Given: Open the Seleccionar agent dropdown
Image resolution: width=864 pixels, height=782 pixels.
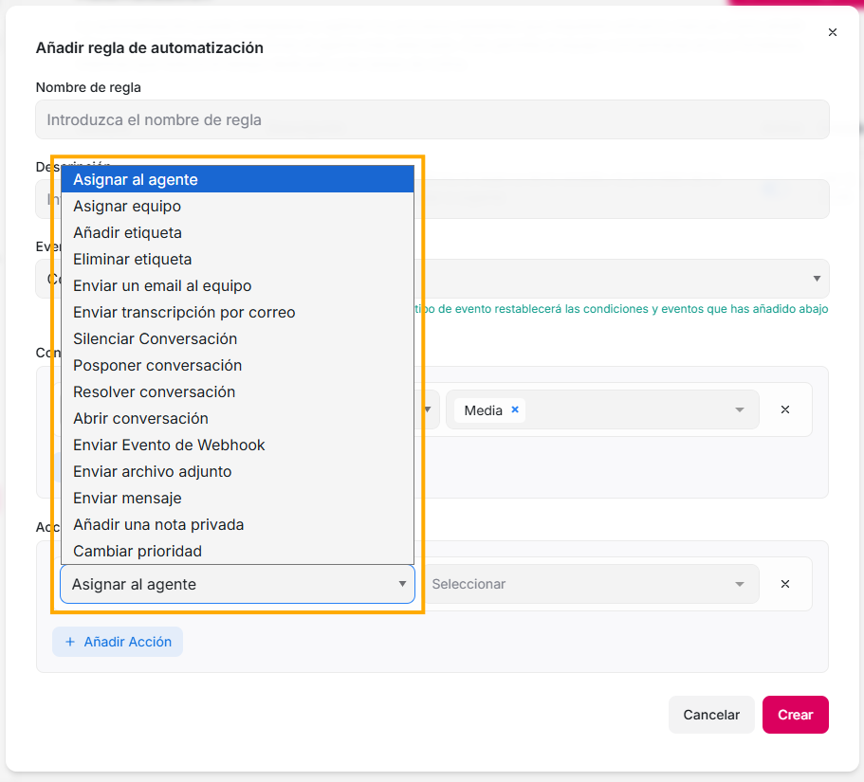Looking at the screenshot, I should [588, 584].
